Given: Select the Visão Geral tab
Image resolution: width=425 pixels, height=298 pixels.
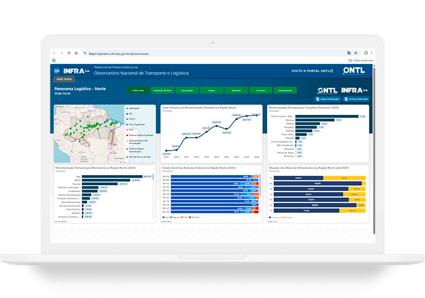Looking at the screenshot, I should (x=138, y=90).
